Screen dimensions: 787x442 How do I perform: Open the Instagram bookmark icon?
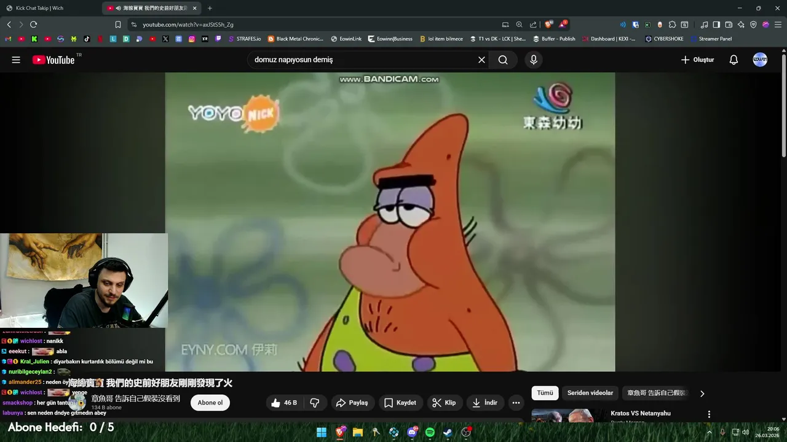pyautogui.click(x=192, y=39)
